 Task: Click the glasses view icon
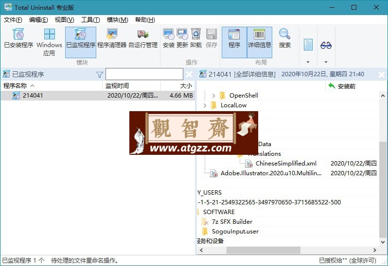coord(326,45)
